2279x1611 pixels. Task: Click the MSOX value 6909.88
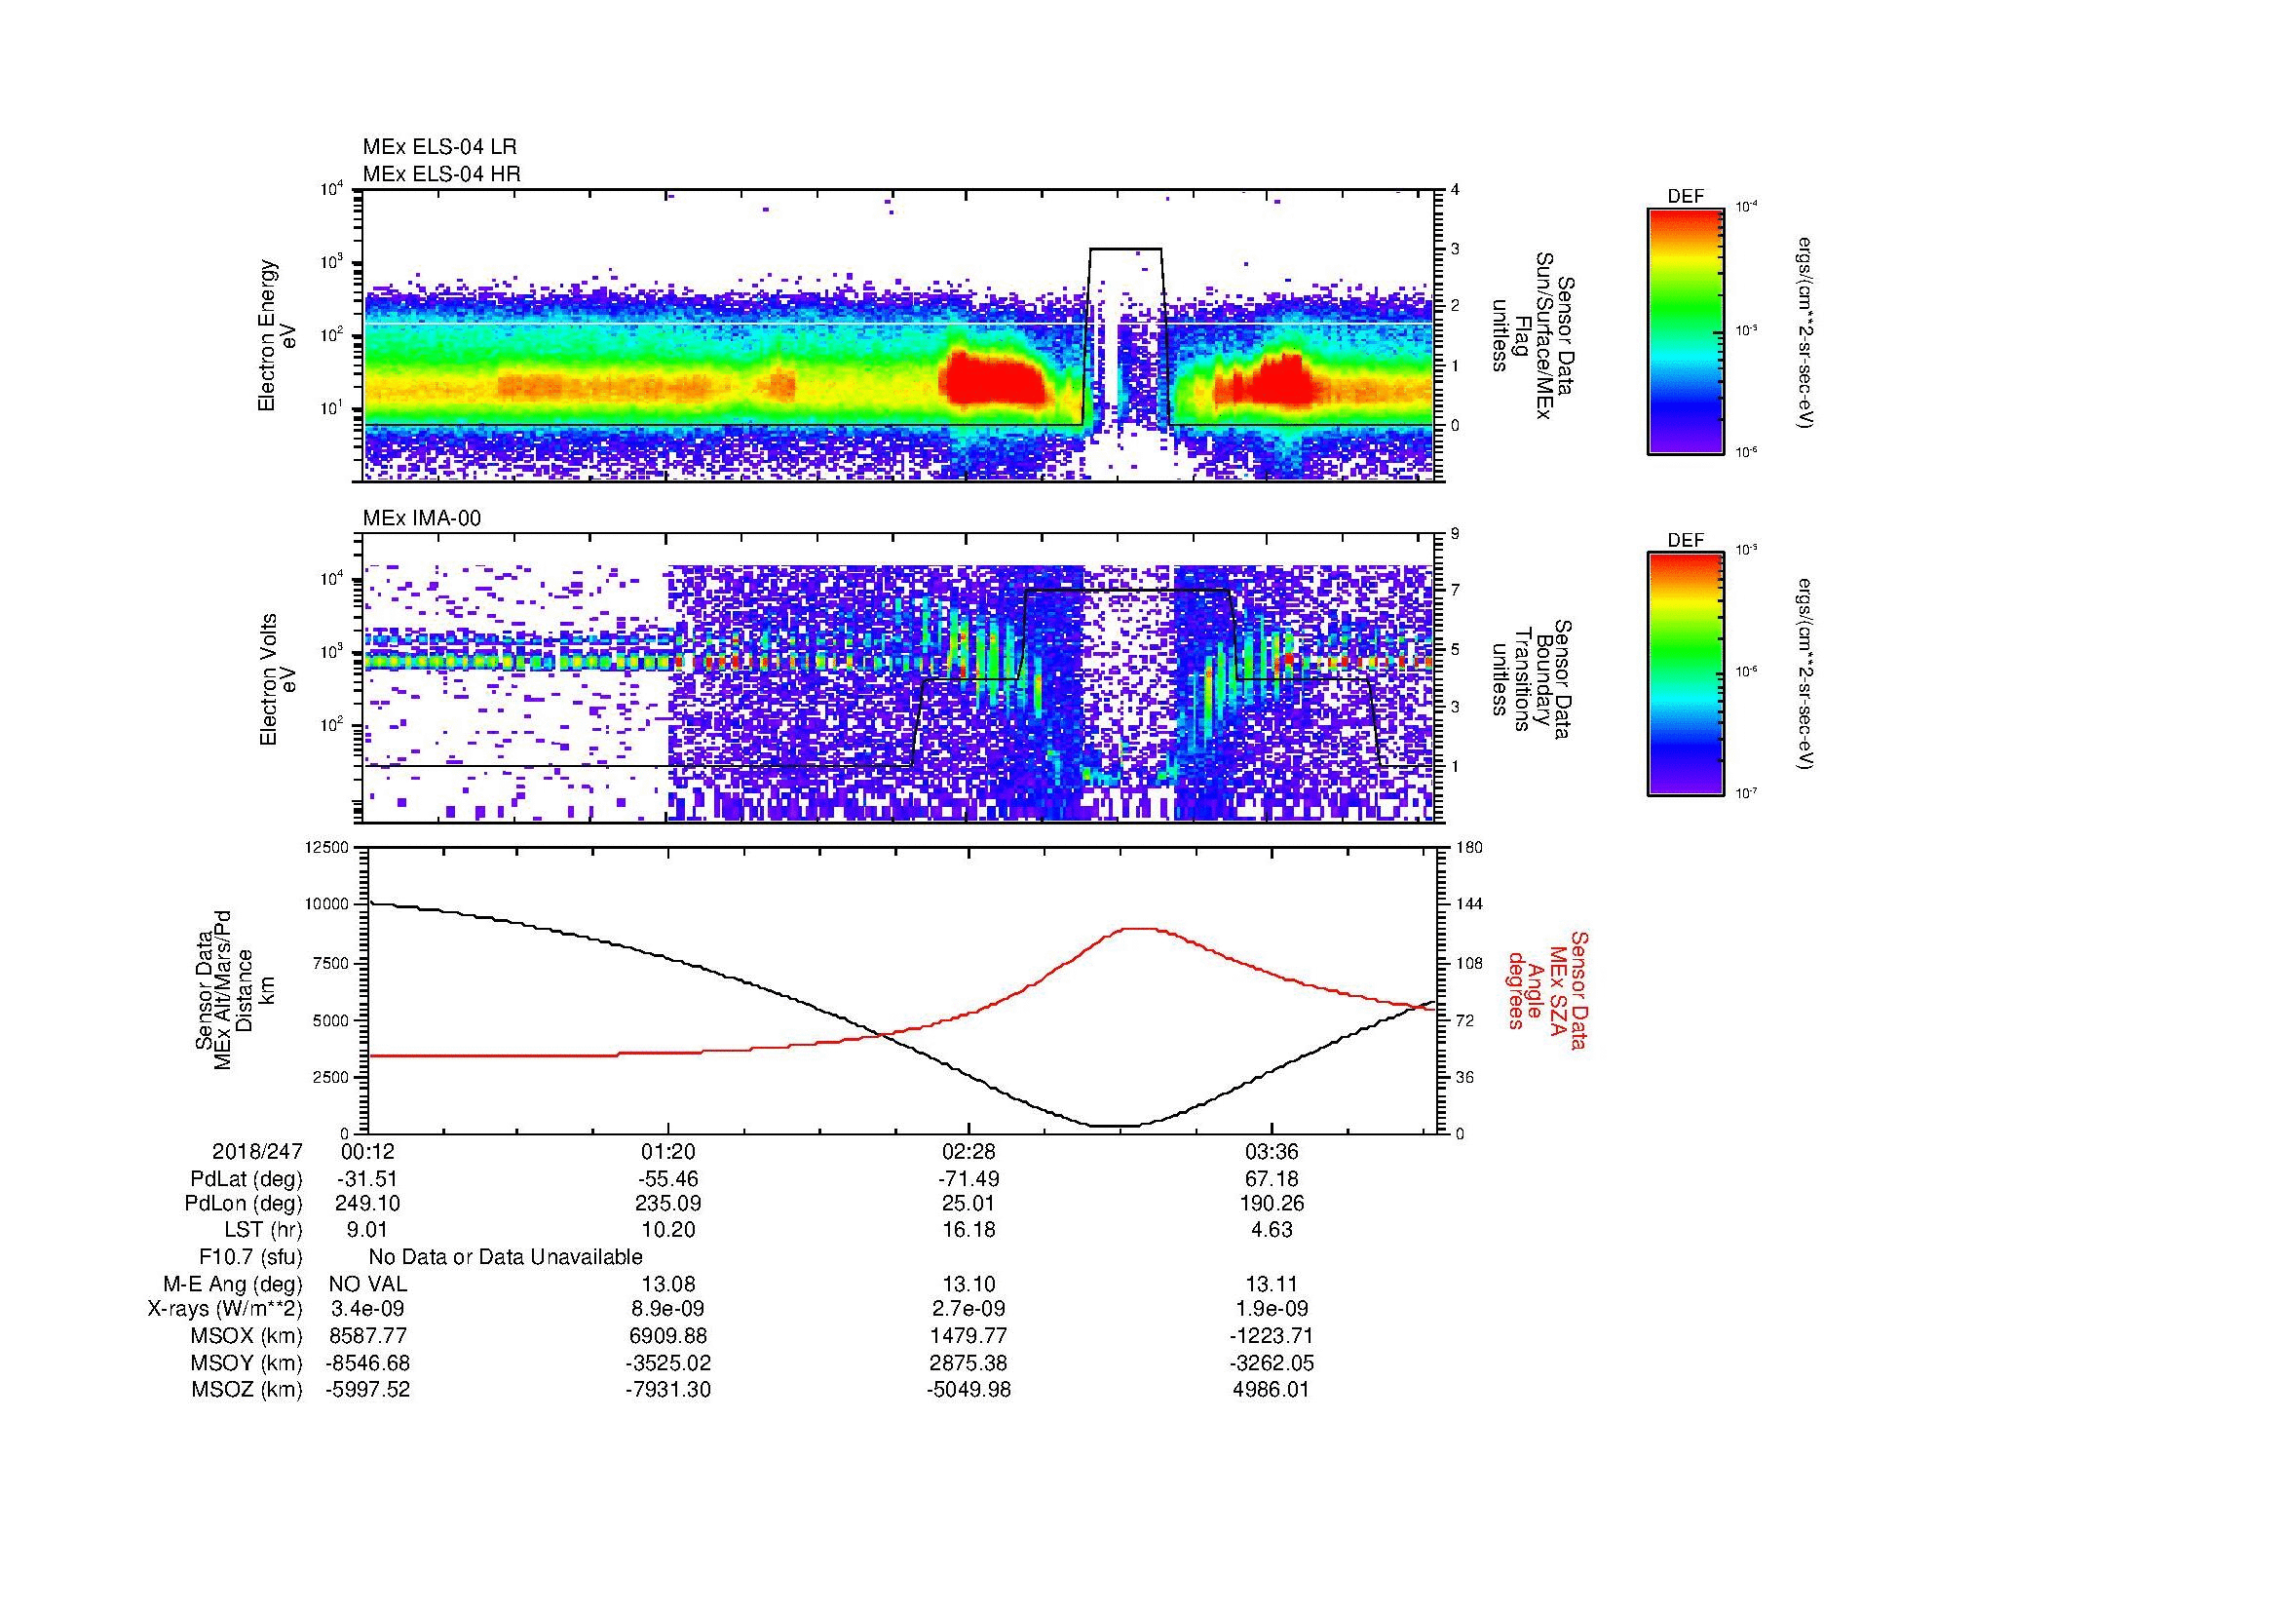point(668,1336)
